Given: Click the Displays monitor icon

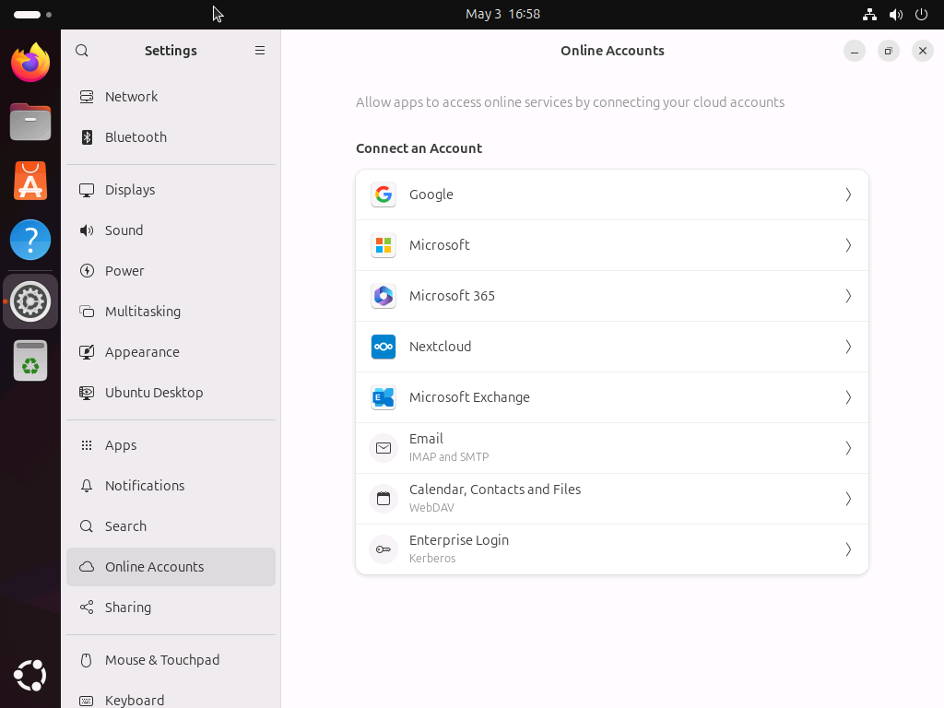Looking at the screenshot, I should click(x=87, y=190).
